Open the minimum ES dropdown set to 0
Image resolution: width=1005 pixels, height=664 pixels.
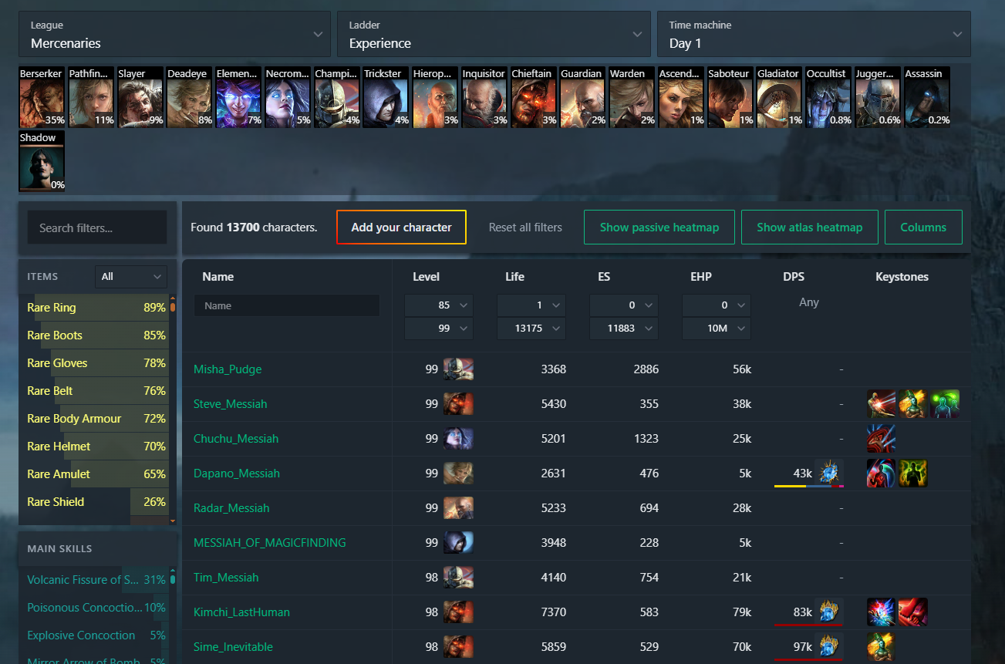click(625, 305)
